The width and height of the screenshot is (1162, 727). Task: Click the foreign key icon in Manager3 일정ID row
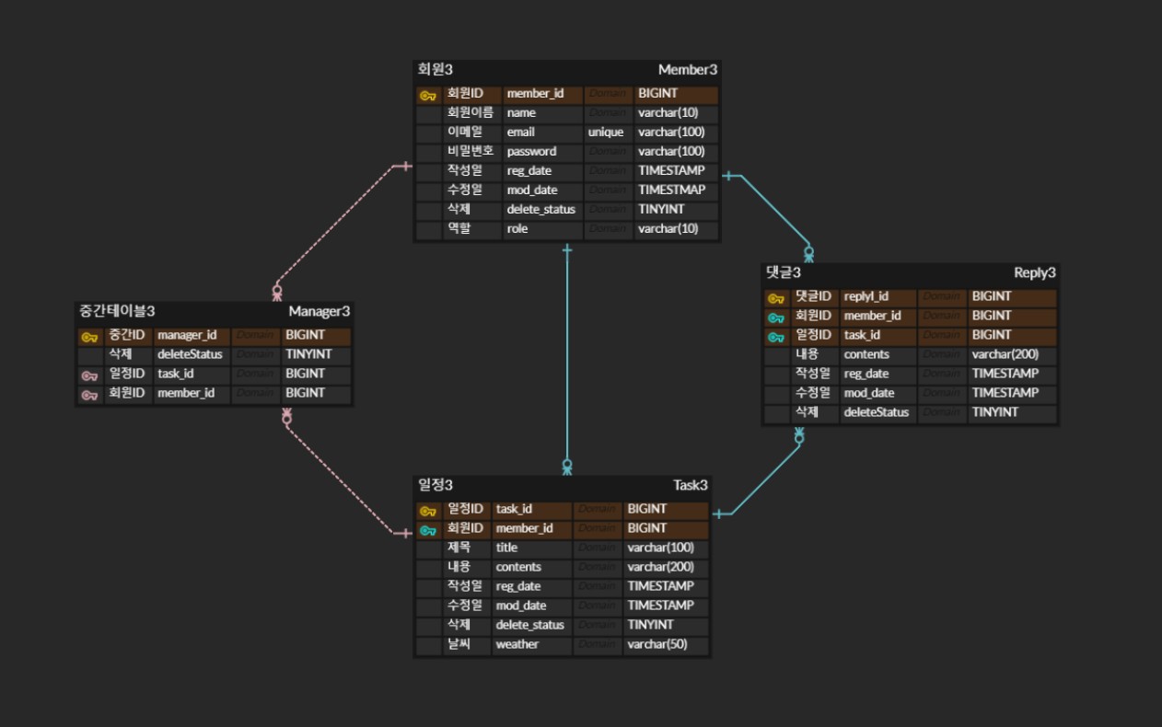[89, 375]
